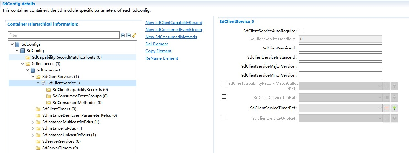Image resolution: width=409 pixels, height=153 pixels.
Task: Click the expand all tree icon
Action: click(128, 35)
